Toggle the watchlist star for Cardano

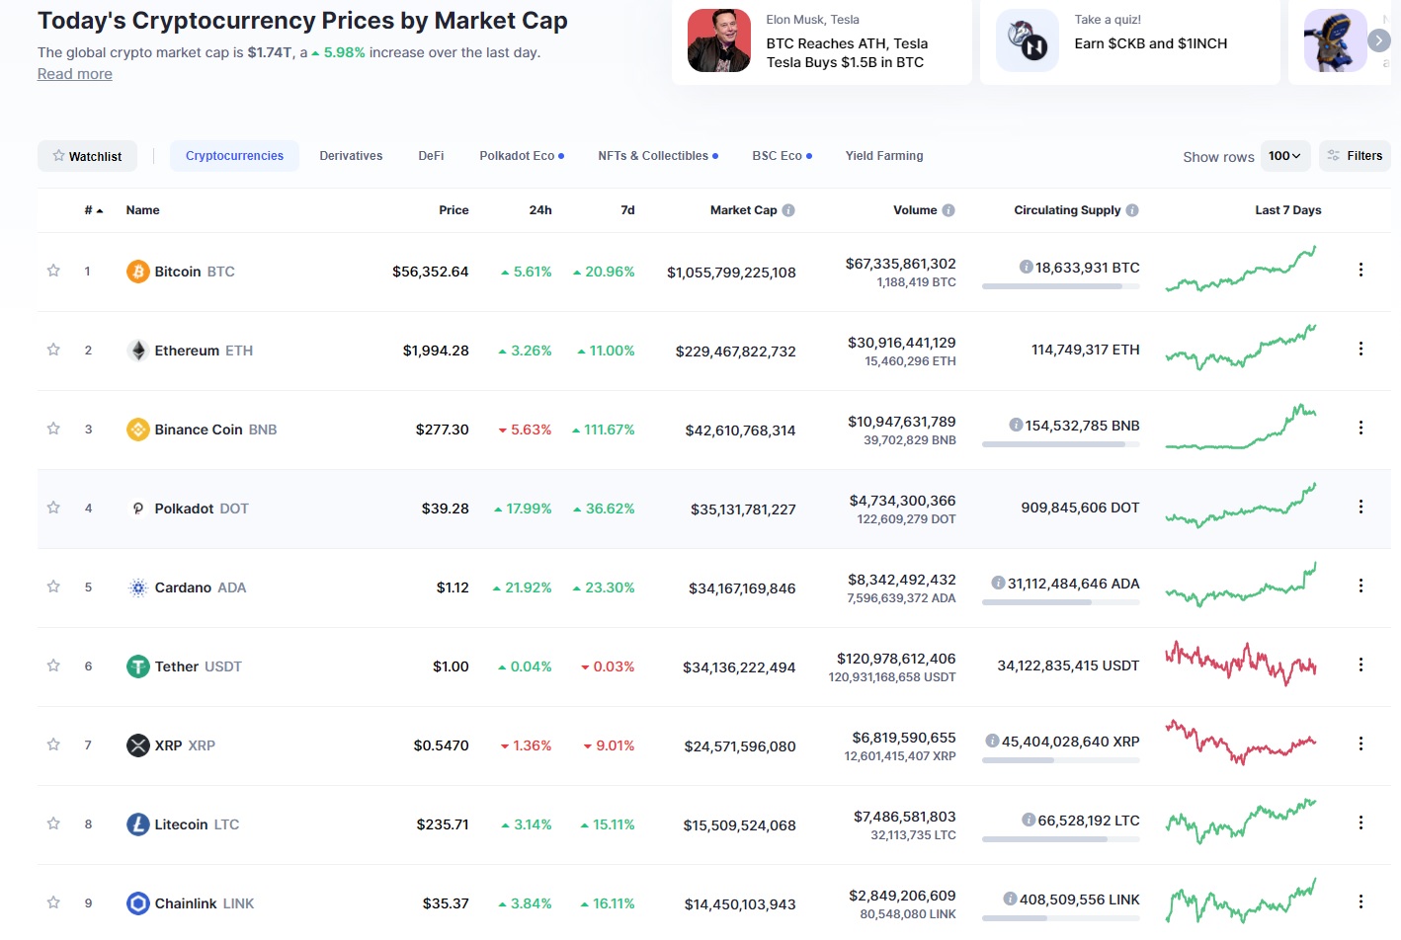point(53,587)
